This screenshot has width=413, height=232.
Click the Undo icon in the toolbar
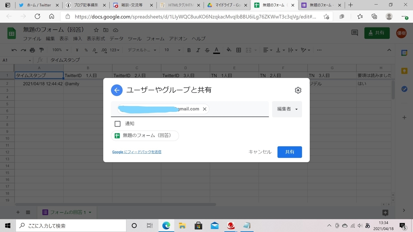pos(14,50)
